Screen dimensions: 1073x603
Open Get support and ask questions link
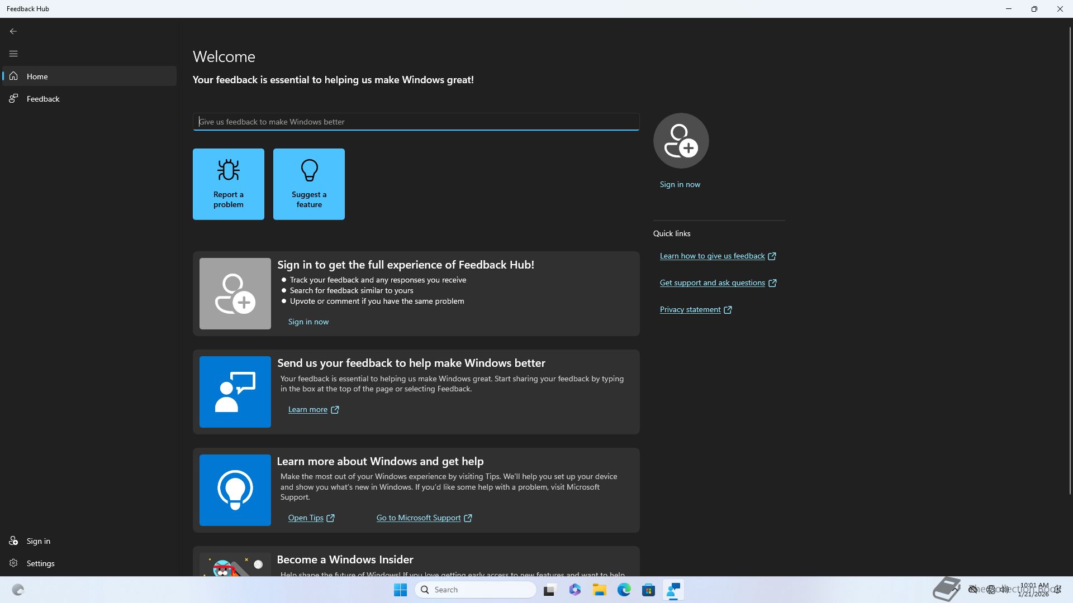point(712,283)
